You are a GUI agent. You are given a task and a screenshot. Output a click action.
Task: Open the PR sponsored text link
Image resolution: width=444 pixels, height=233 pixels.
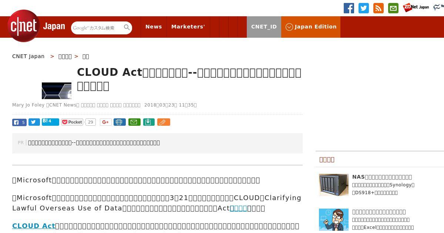point(94,143)
